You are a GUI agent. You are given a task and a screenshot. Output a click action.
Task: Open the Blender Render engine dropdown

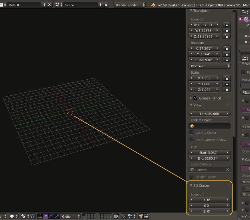click(130, 5)
